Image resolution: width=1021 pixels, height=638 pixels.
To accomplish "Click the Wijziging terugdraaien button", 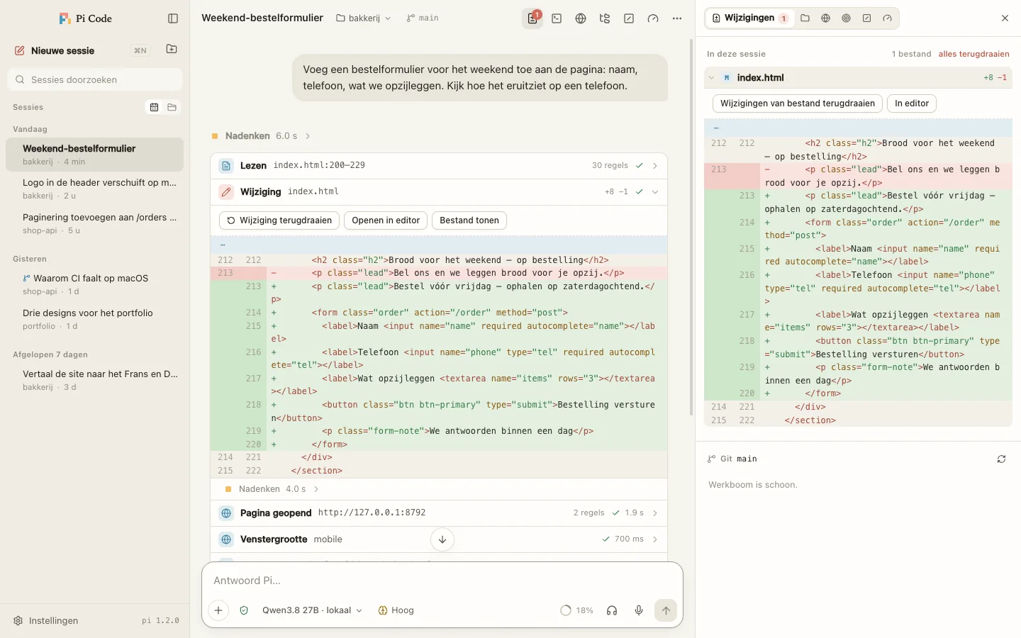I will (x=279, y=220).
